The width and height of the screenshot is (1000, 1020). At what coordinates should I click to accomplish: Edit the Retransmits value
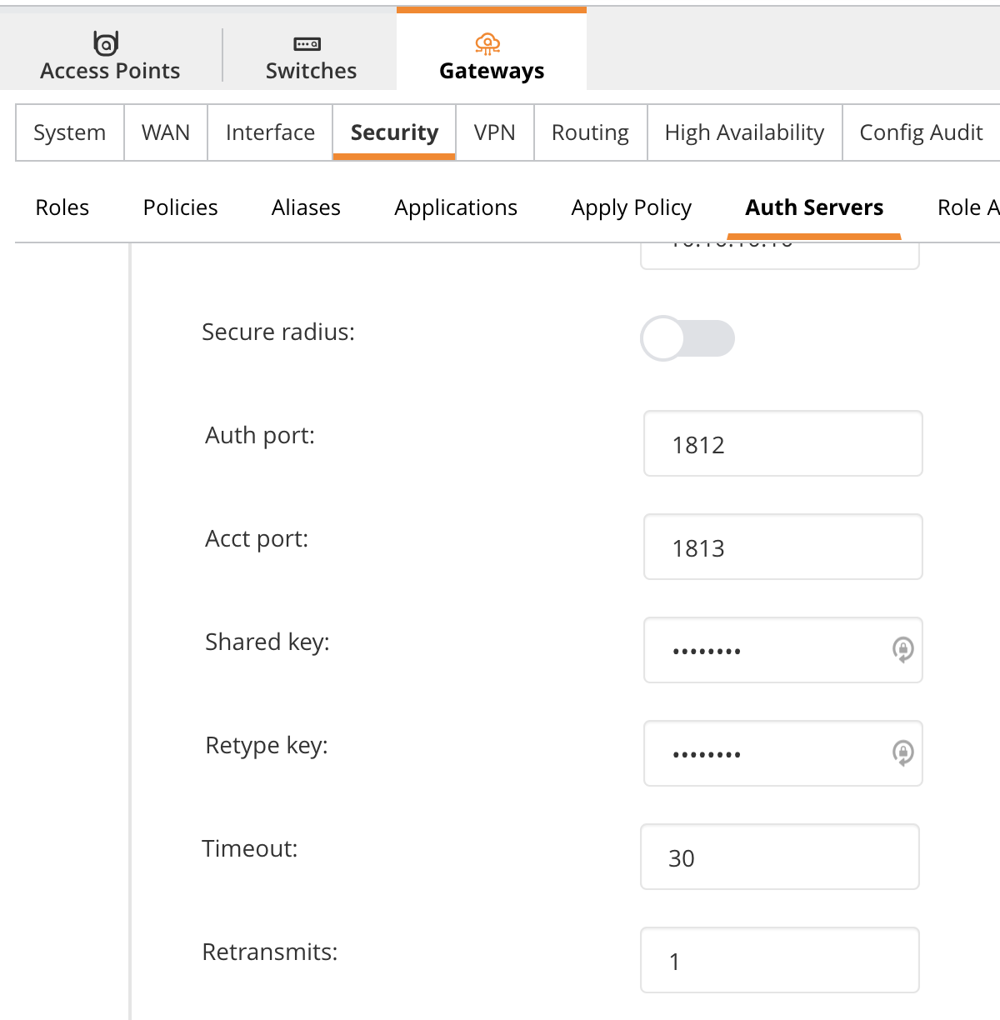point(779,960)
